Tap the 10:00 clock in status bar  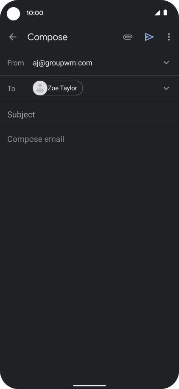click(x=35, y=13)
